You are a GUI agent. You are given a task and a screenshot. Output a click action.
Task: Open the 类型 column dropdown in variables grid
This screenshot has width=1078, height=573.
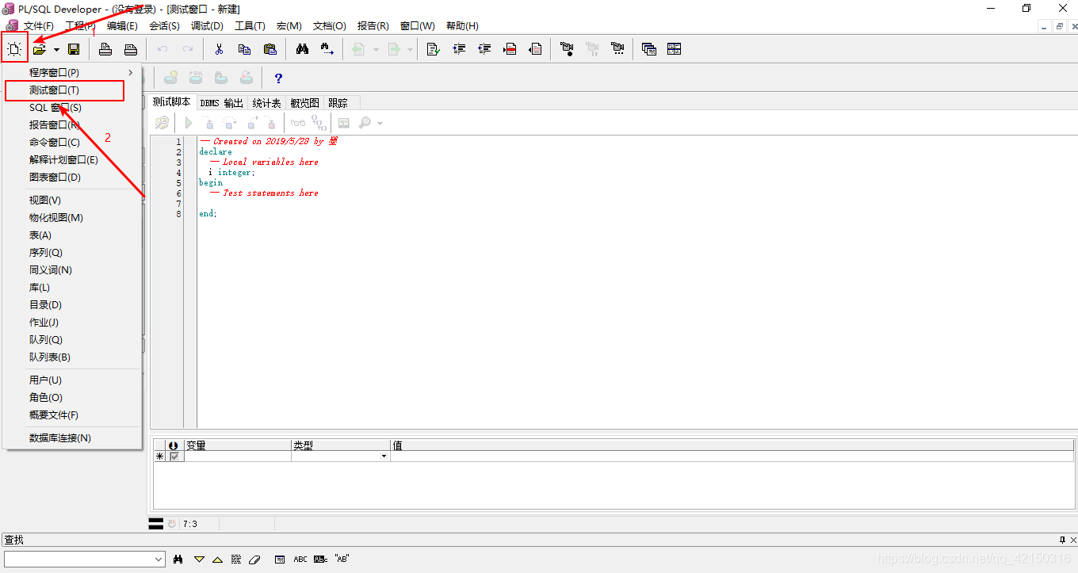coord(384,456)
